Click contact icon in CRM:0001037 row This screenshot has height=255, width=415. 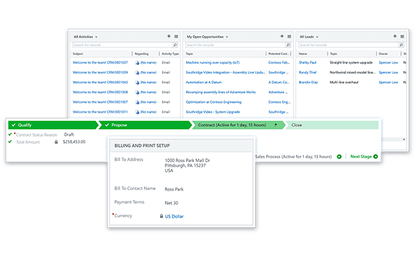click(x=137, y=63)
